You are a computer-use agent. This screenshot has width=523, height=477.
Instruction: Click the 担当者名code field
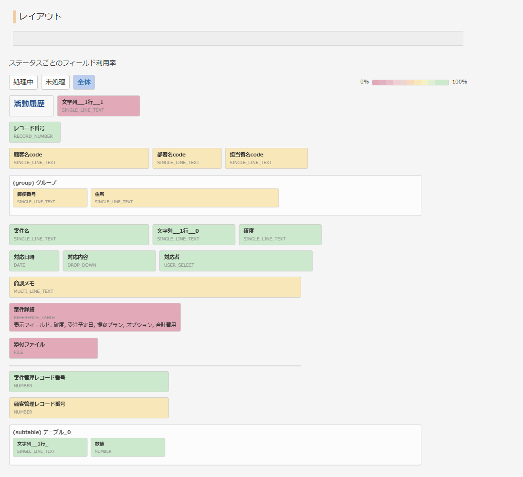(266, 158)
